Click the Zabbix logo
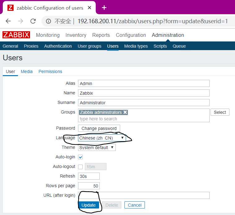The width and height of the screenshot is (235, 215). pos(16,35)
